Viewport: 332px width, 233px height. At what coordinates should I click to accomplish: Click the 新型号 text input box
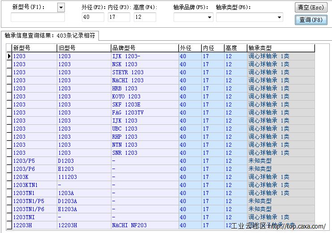[x=38, y=17]
